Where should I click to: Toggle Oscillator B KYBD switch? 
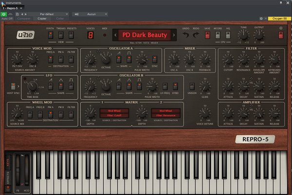[175, 87]
